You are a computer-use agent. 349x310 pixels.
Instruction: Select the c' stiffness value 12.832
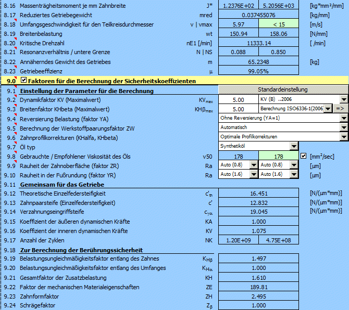click(259, 202)
